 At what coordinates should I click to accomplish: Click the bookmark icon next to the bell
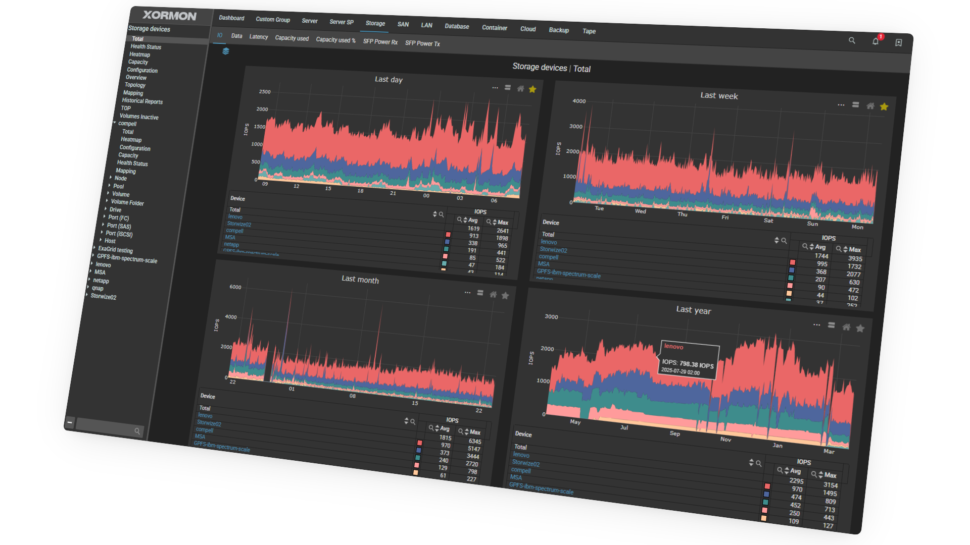[x=899, y=42]
